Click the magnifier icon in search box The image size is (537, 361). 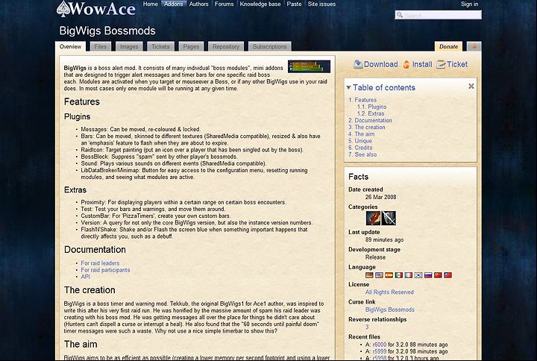click(x=399, y=15)
